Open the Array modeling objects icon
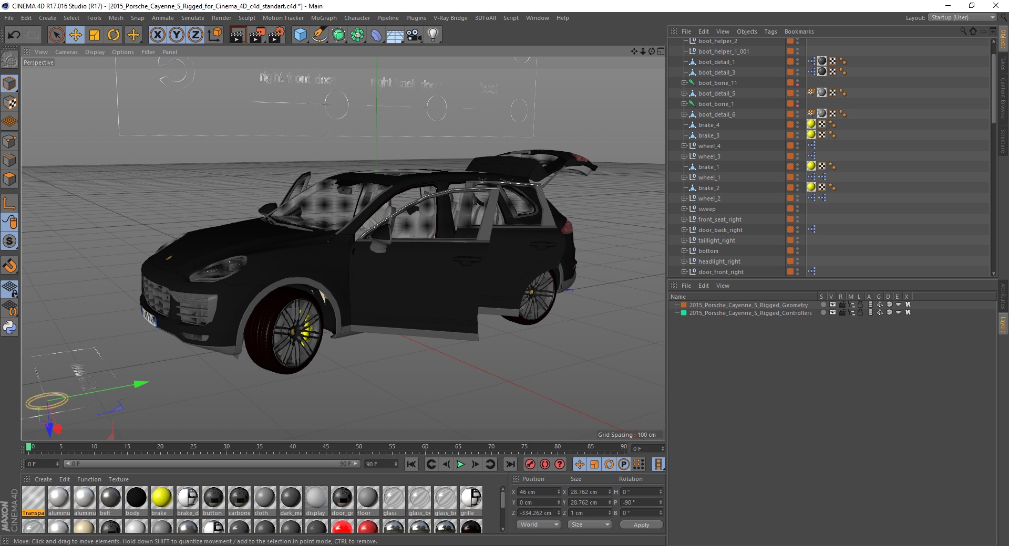 pyautogui.click(x=357, y=35)
